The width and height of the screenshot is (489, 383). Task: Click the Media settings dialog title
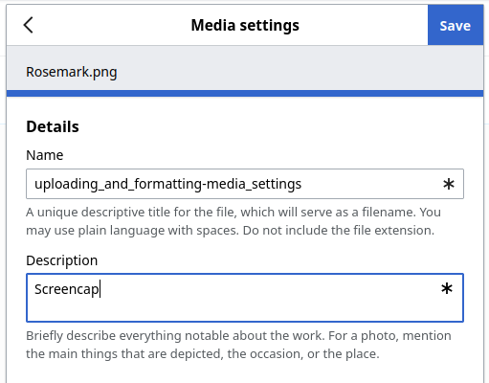(x=245, y=25)
